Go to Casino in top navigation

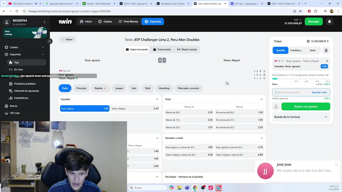(105, 22)
